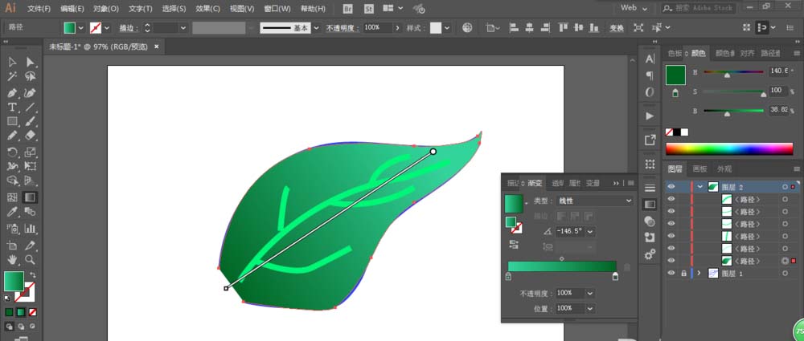
Task: Select the Selection tool (black arrow)
Action: (x=13, y=63)
